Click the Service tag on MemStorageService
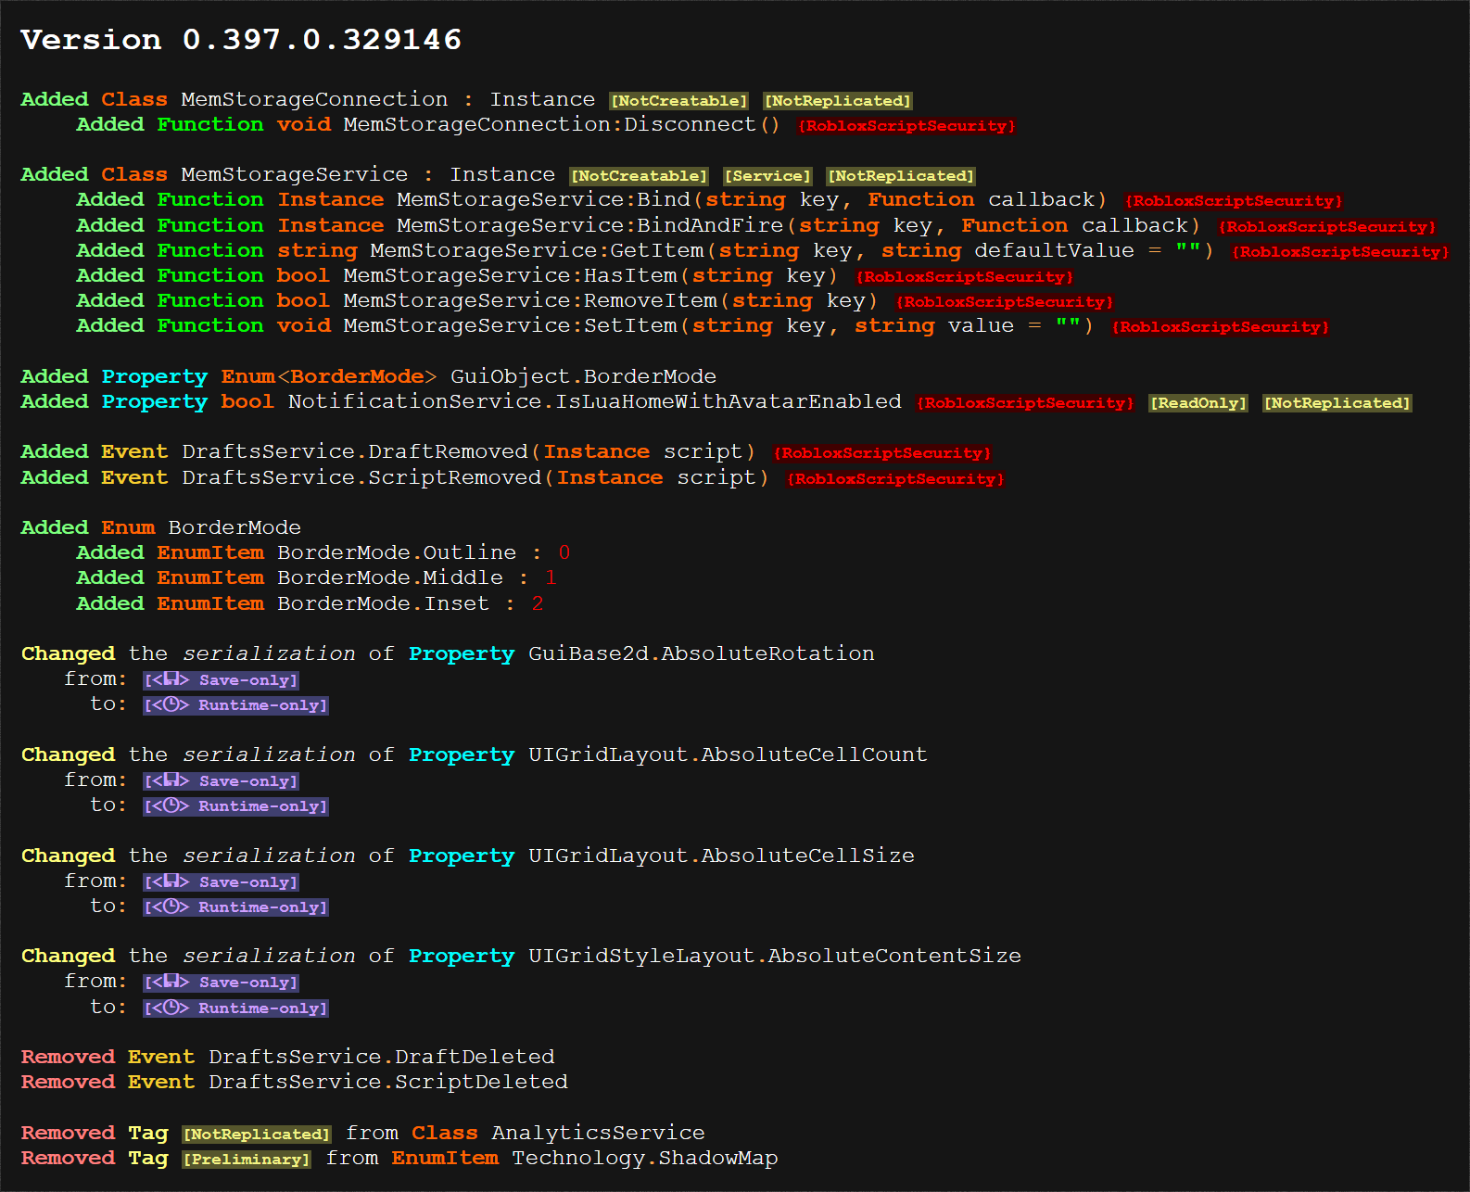Image resolution: width=1470 pixels, height=1192 pixels. (767, 175)
